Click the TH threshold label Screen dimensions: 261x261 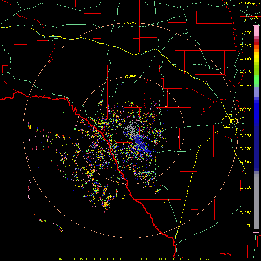tap(249, 226)
